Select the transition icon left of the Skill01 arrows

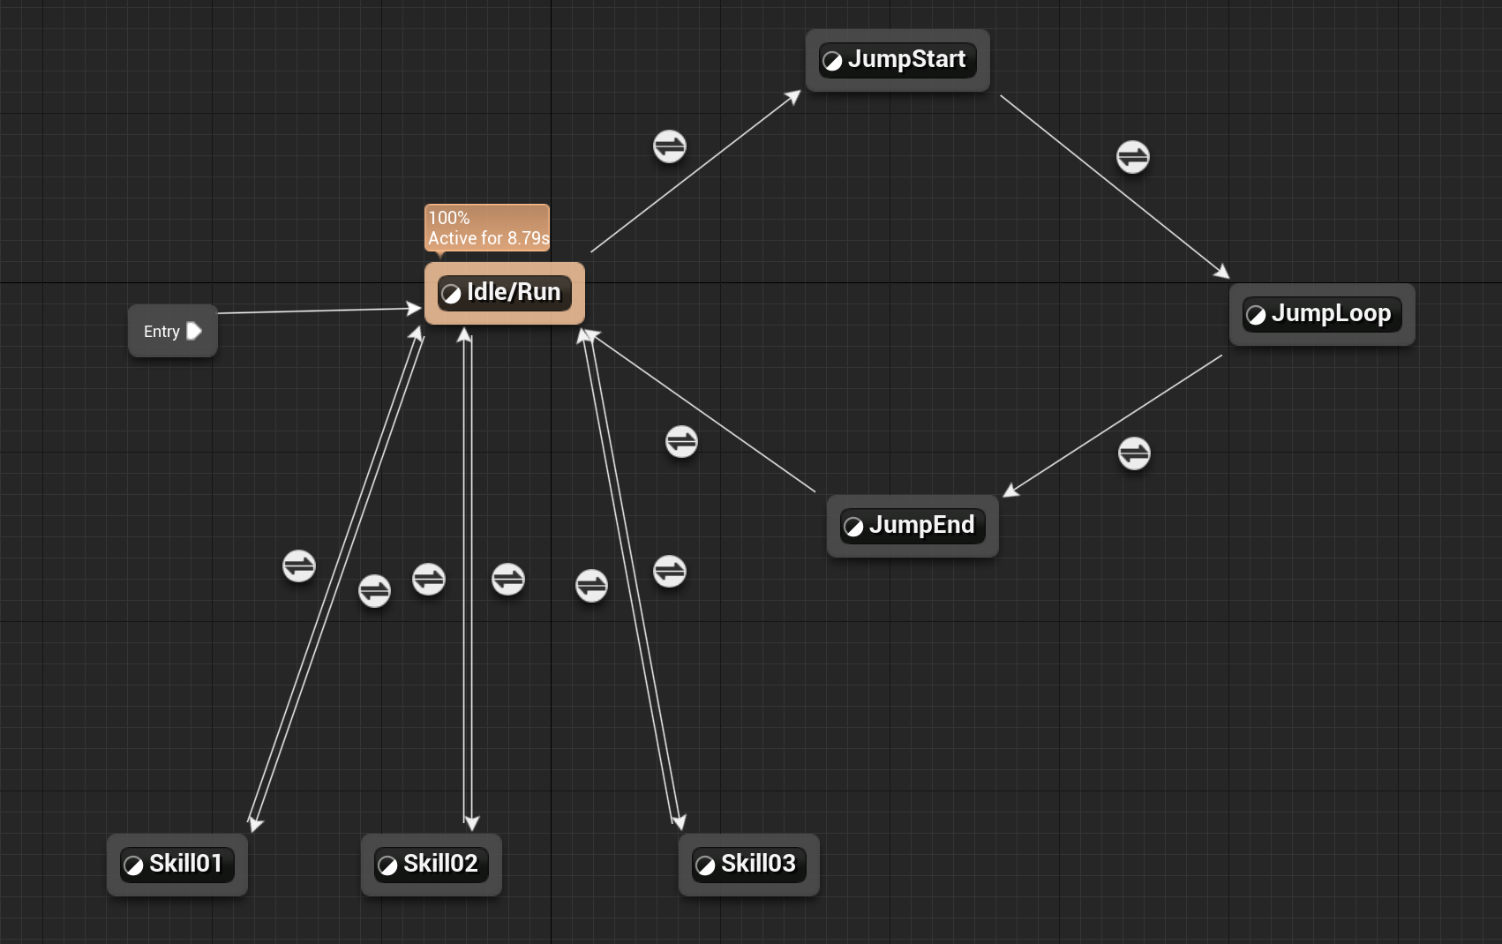point(299,566)
